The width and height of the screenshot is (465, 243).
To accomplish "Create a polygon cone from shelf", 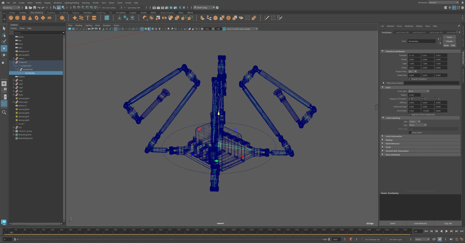I will click(x=30, y=18).
